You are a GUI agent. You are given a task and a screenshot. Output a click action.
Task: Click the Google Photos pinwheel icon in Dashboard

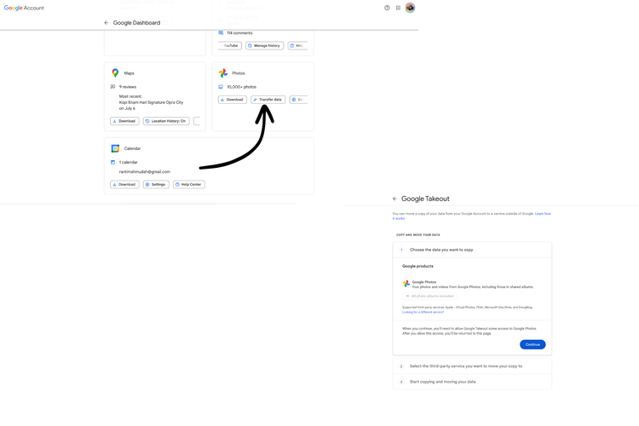point(223,73)
